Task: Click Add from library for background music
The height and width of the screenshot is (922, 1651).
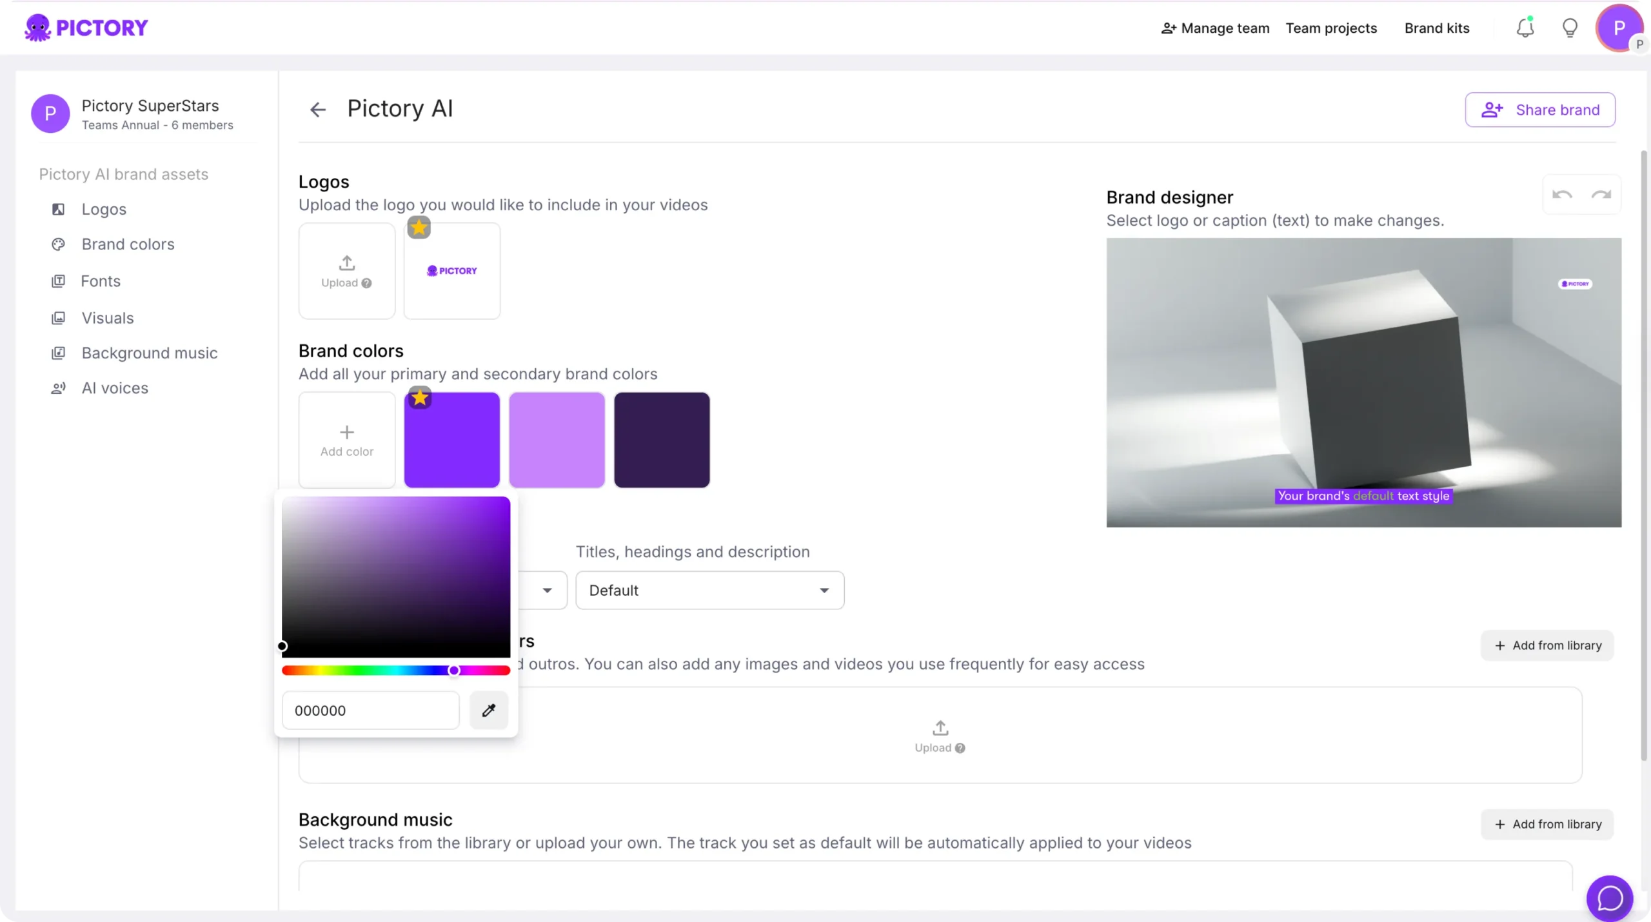Action: pyautogui.click(x=1547, y=824)
